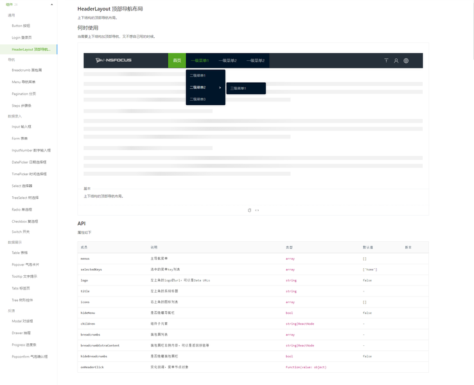Screen dimensions: 474x385
Task: Click the ['home'] default value cell
Action: pyautogui.click(x=381, y=269)
